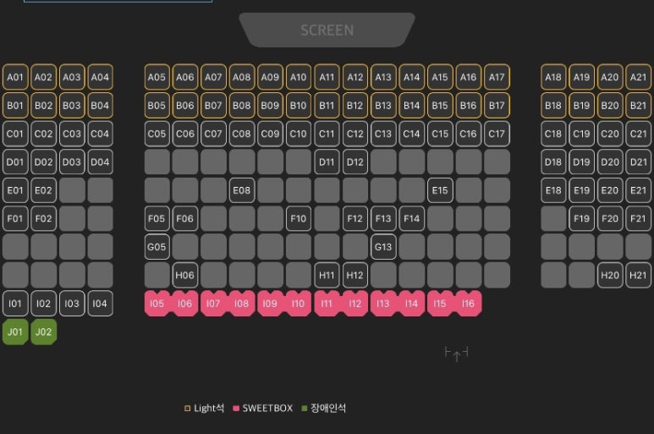Pick seat C17 in the center block
Image resolution: width=654 pixels, height=434 pixels.
[x=497, y=134]
